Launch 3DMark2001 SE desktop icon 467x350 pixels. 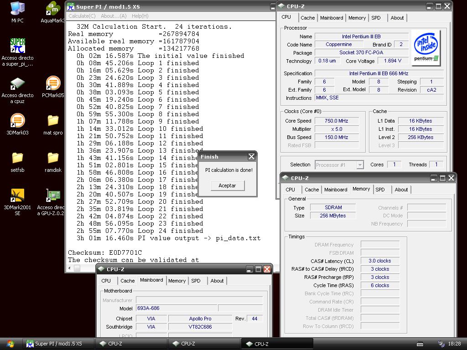coord(17,202)
